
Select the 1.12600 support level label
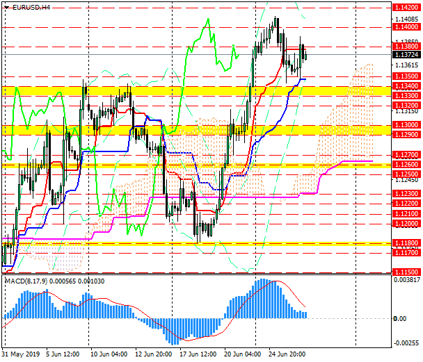pos(406,164)
